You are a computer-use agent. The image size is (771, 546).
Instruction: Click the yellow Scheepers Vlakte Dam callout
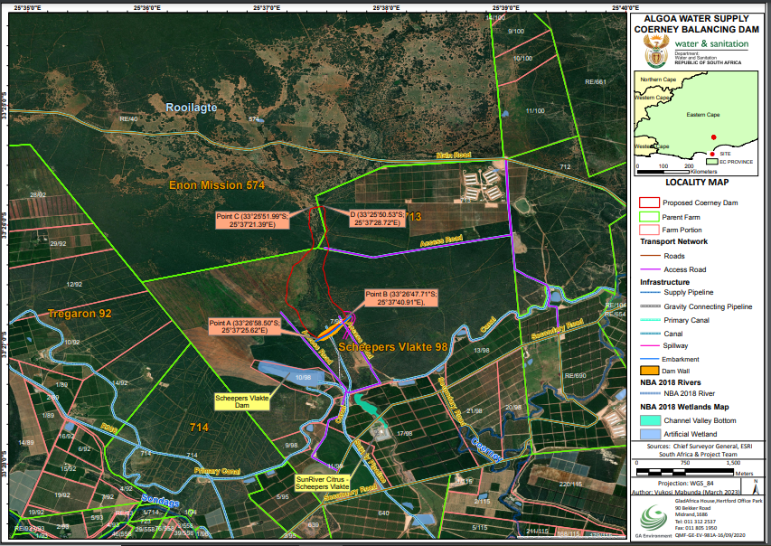pyautogui.click(x=242, y=401)
